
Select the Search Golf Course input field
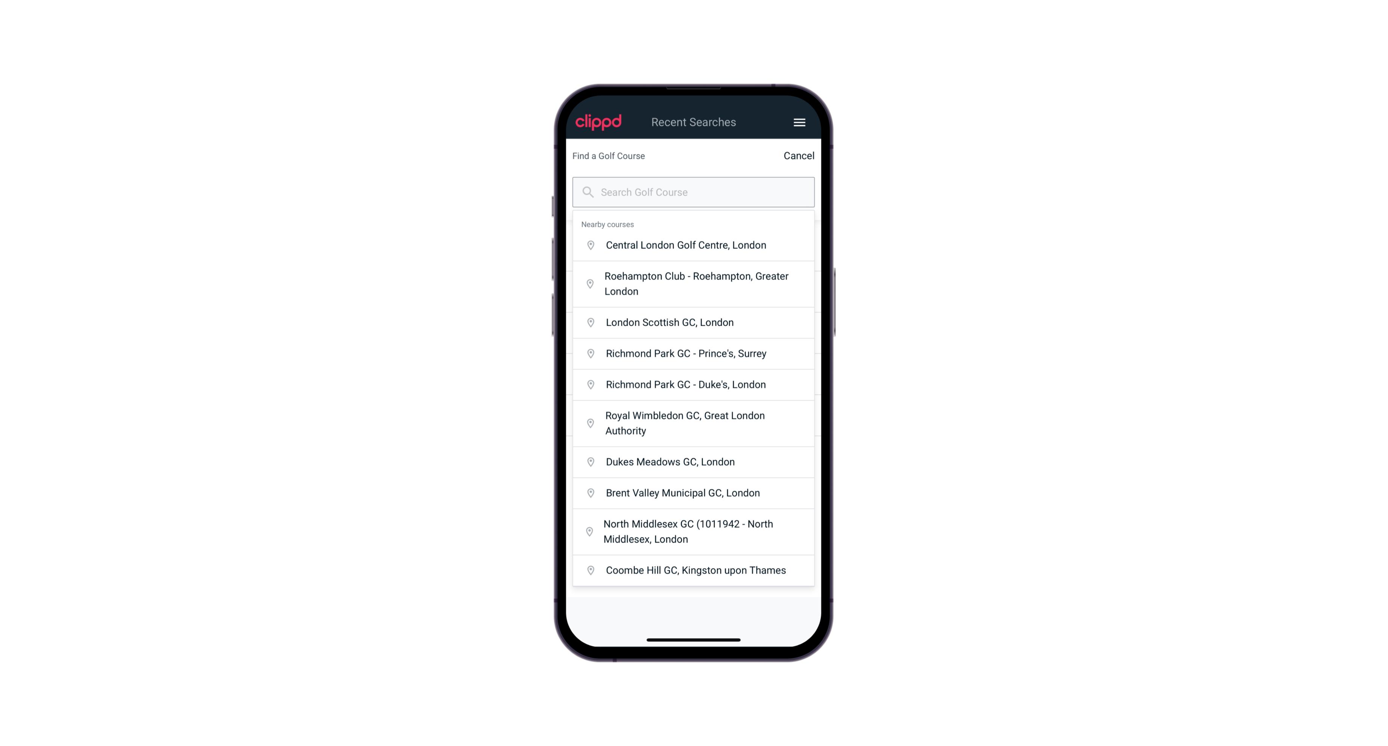694,191
